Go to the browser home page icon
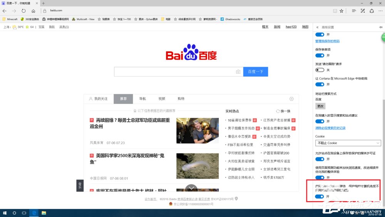This screenshot has height=217, width=385. click(x=33, y=11)
